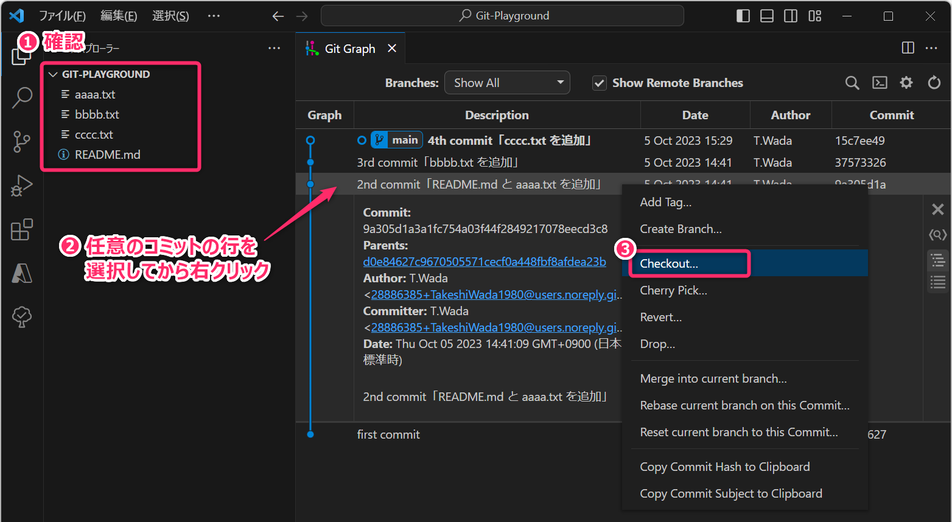Click the find commits magnifier icon
The width and height of the screenshot is (952, 522).
pos(852,83)
